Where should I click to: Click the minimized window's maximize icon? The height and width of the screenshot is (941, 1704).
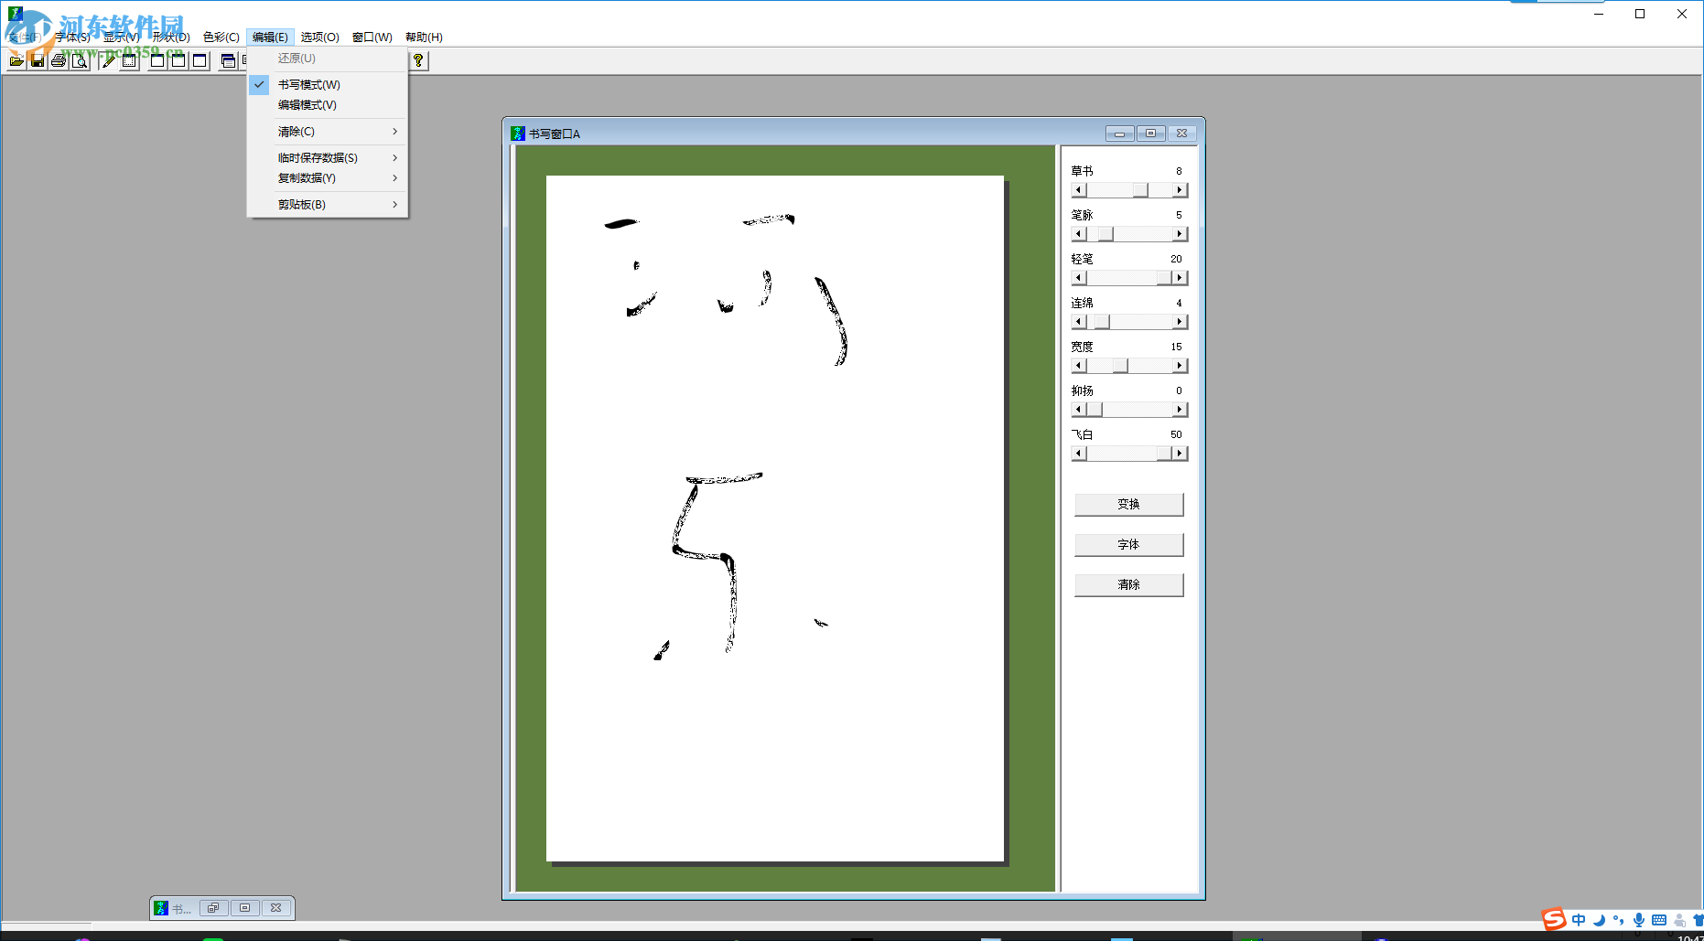pos(244,908)
